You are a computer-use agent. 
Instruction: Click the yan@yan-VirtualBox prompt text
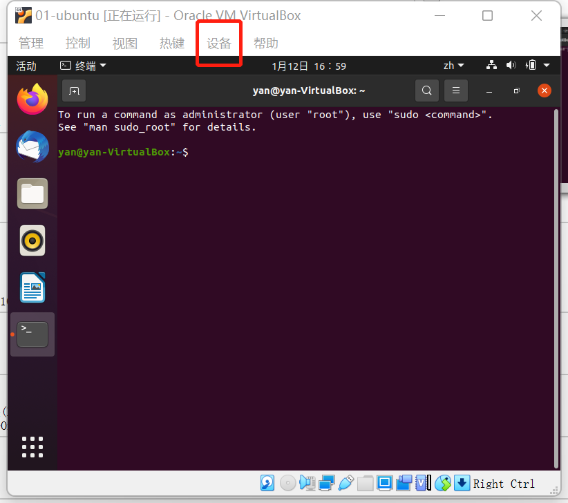pos(123,152)
